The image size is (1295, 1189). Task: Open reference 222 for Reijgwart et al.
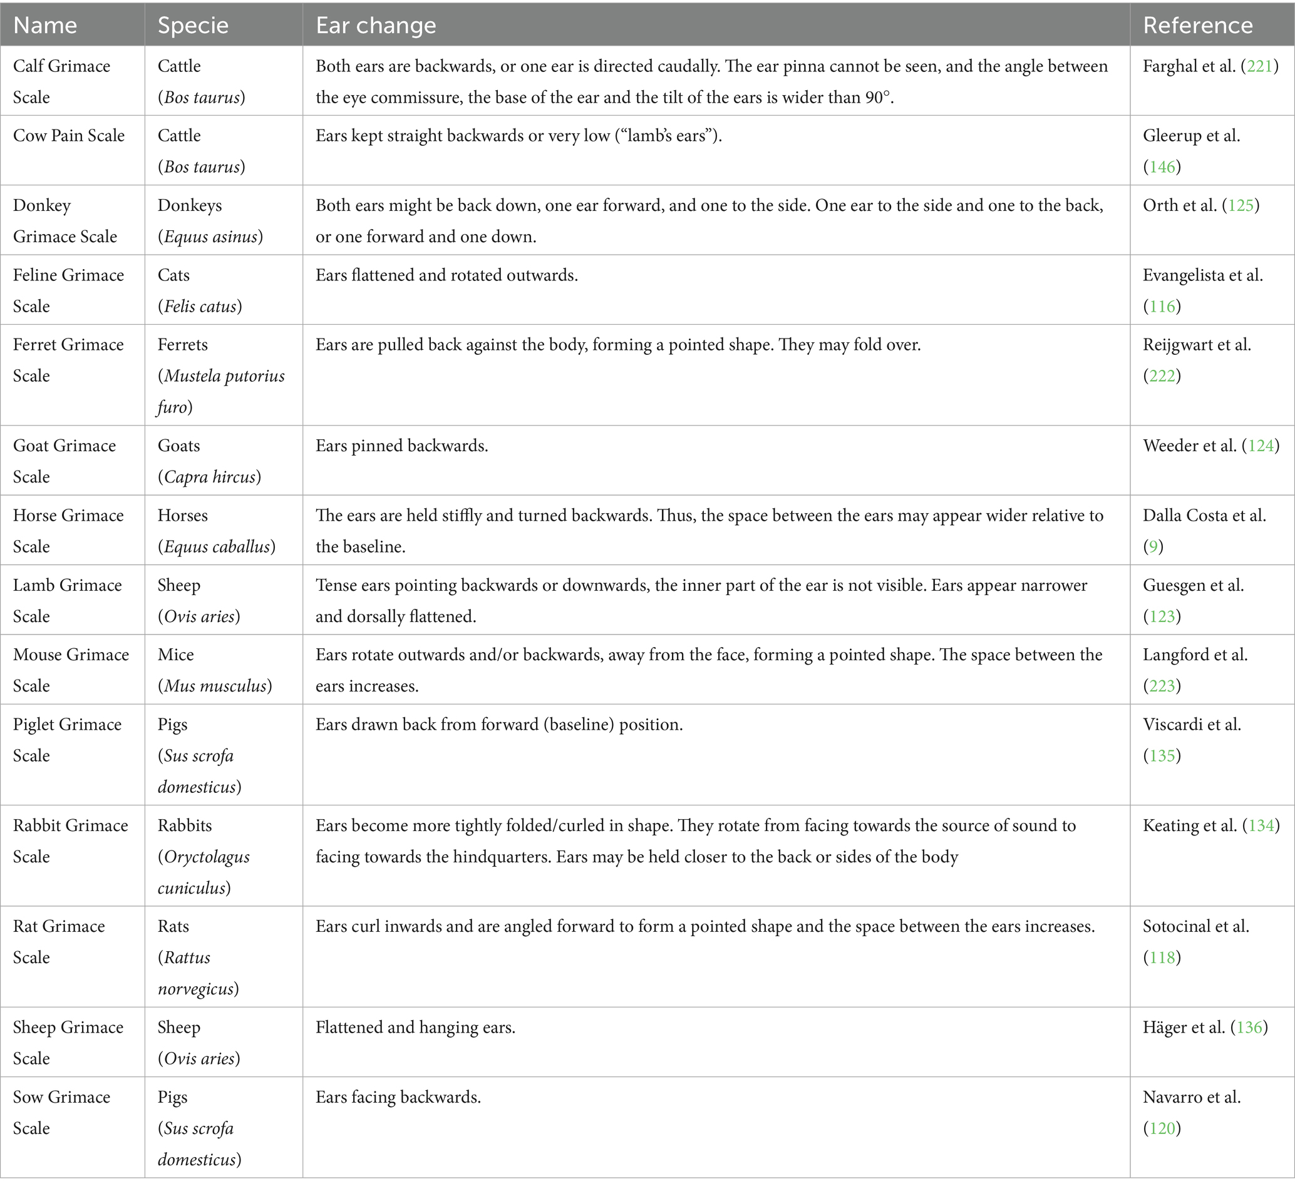1162,375
